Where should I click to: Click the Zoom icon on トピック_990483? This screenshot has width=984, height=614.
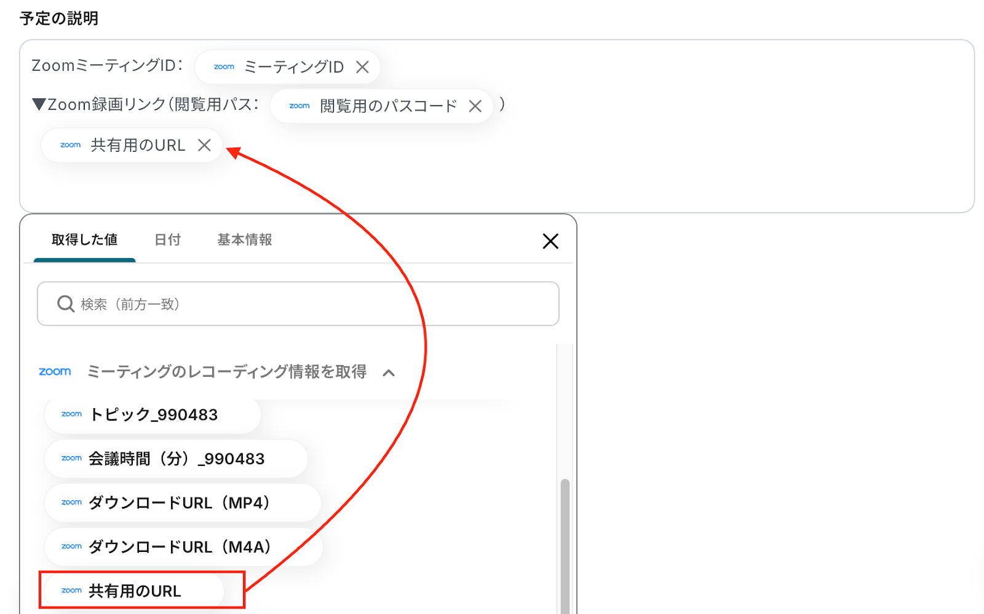click(x=71, y=414)
